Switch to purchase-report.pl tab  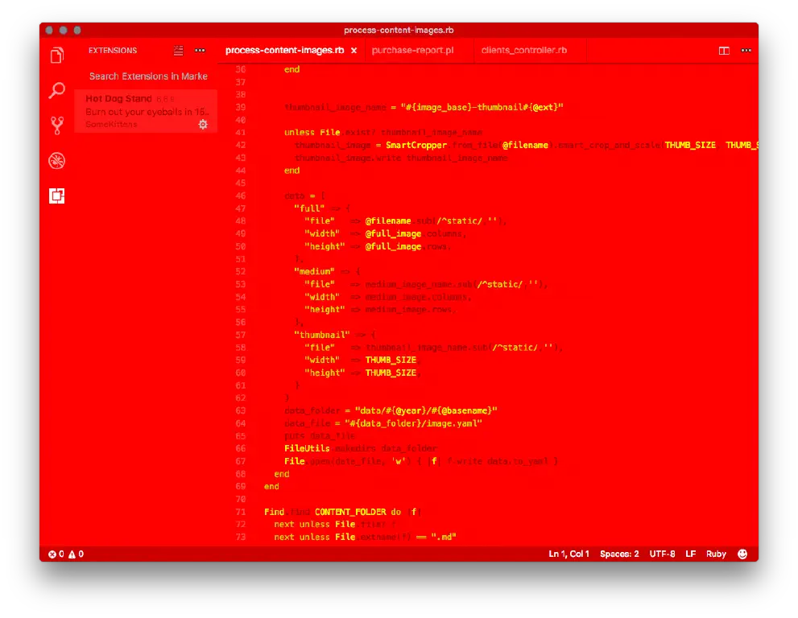pos(413,51)
